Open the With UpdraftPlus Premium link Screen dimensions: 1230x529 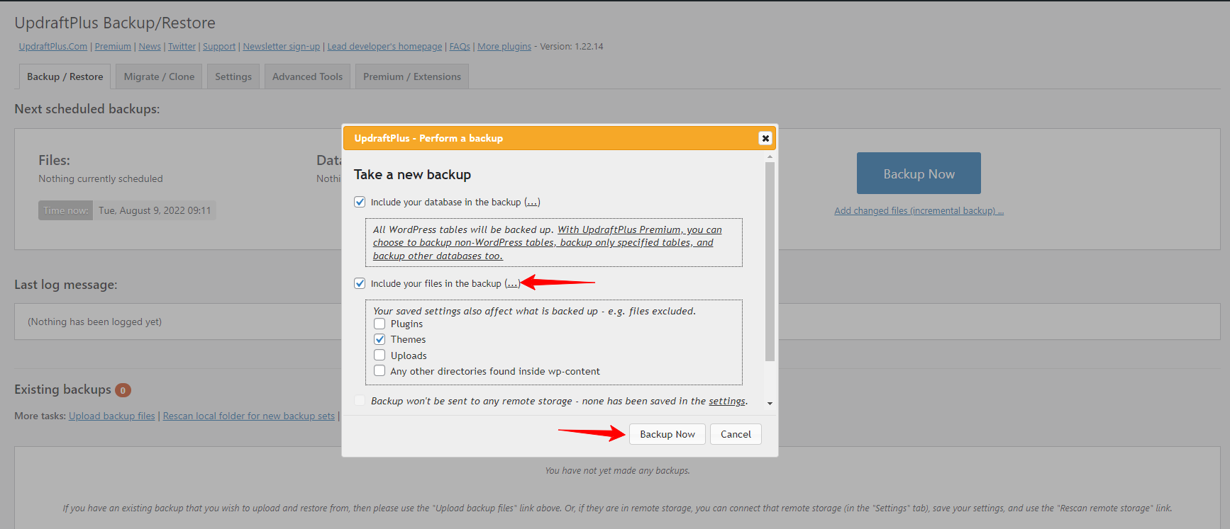547,243
